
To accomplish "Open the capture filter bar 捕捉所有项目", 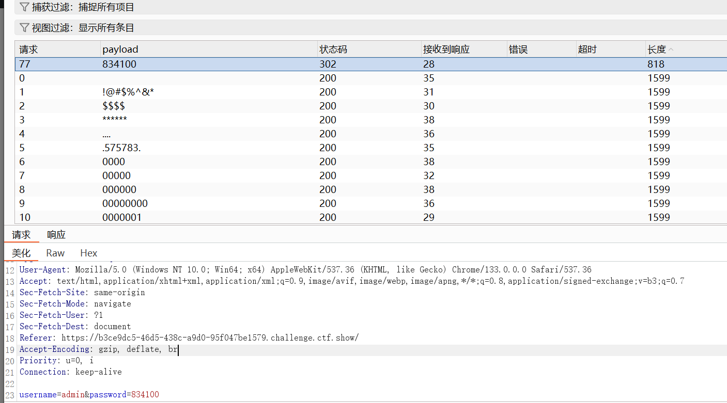I will (x=83, y=7).
